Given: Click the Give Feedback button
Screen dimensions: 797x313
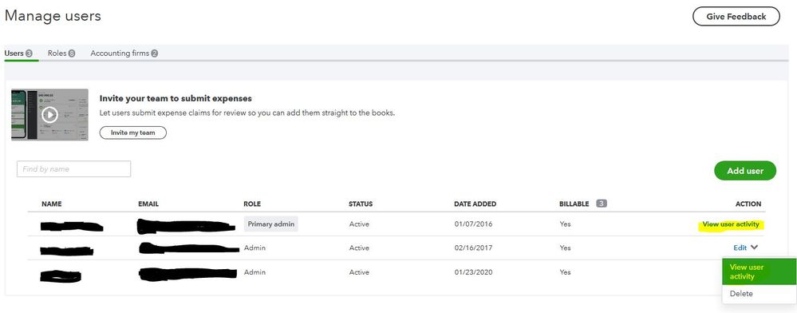Looking at the screenshot, I should pos(736,16).
